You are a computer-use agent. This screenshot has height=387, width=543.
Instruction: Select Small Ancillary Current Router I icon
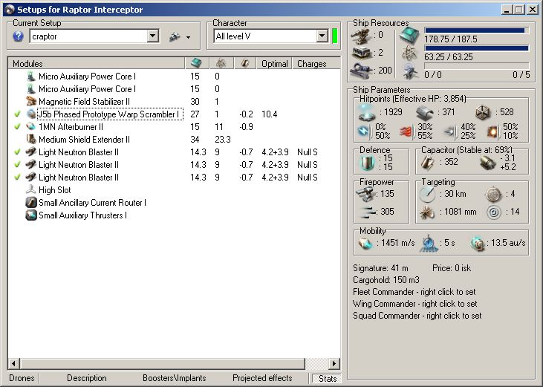coord(31,203)
